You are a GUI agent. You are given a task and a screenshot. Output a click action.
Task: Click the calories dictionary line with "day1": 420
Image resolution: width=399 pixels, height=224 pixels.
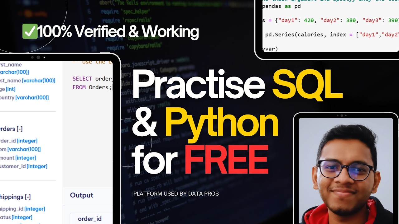tap(330, 20)
